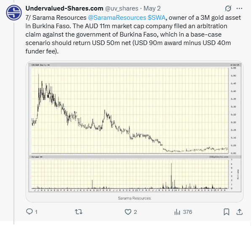Open the Undervalued-Shares.com display name
Viewport: 252px width, 226px height.
(64, 8)
